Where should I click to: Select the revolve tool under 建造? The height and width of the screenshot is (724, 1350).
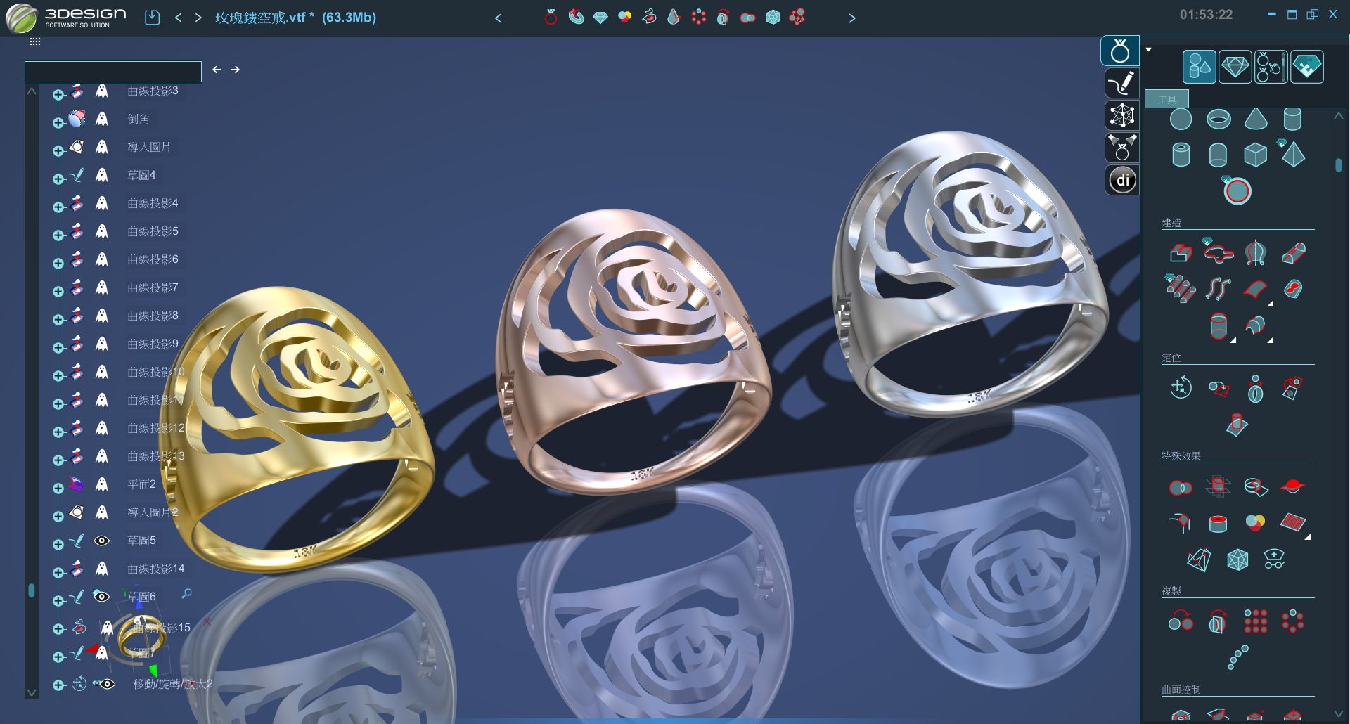(1256, 253)
